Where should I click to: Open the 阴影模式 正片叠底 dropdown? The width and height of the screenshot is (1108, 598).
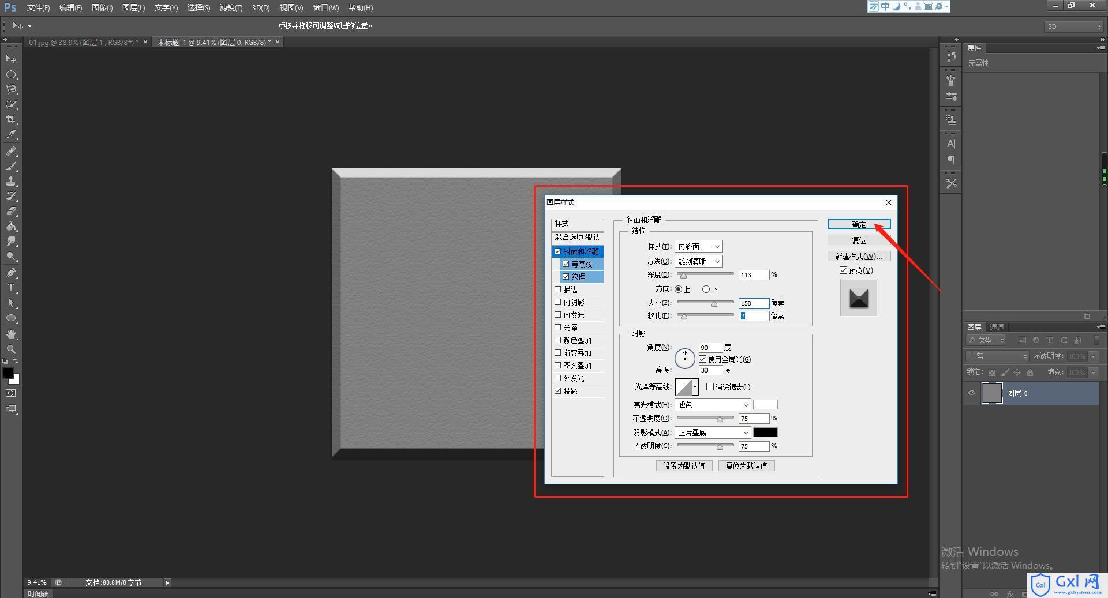713,432
